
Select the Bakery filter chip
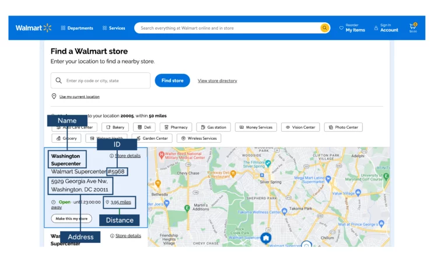(x=115, y=127)
